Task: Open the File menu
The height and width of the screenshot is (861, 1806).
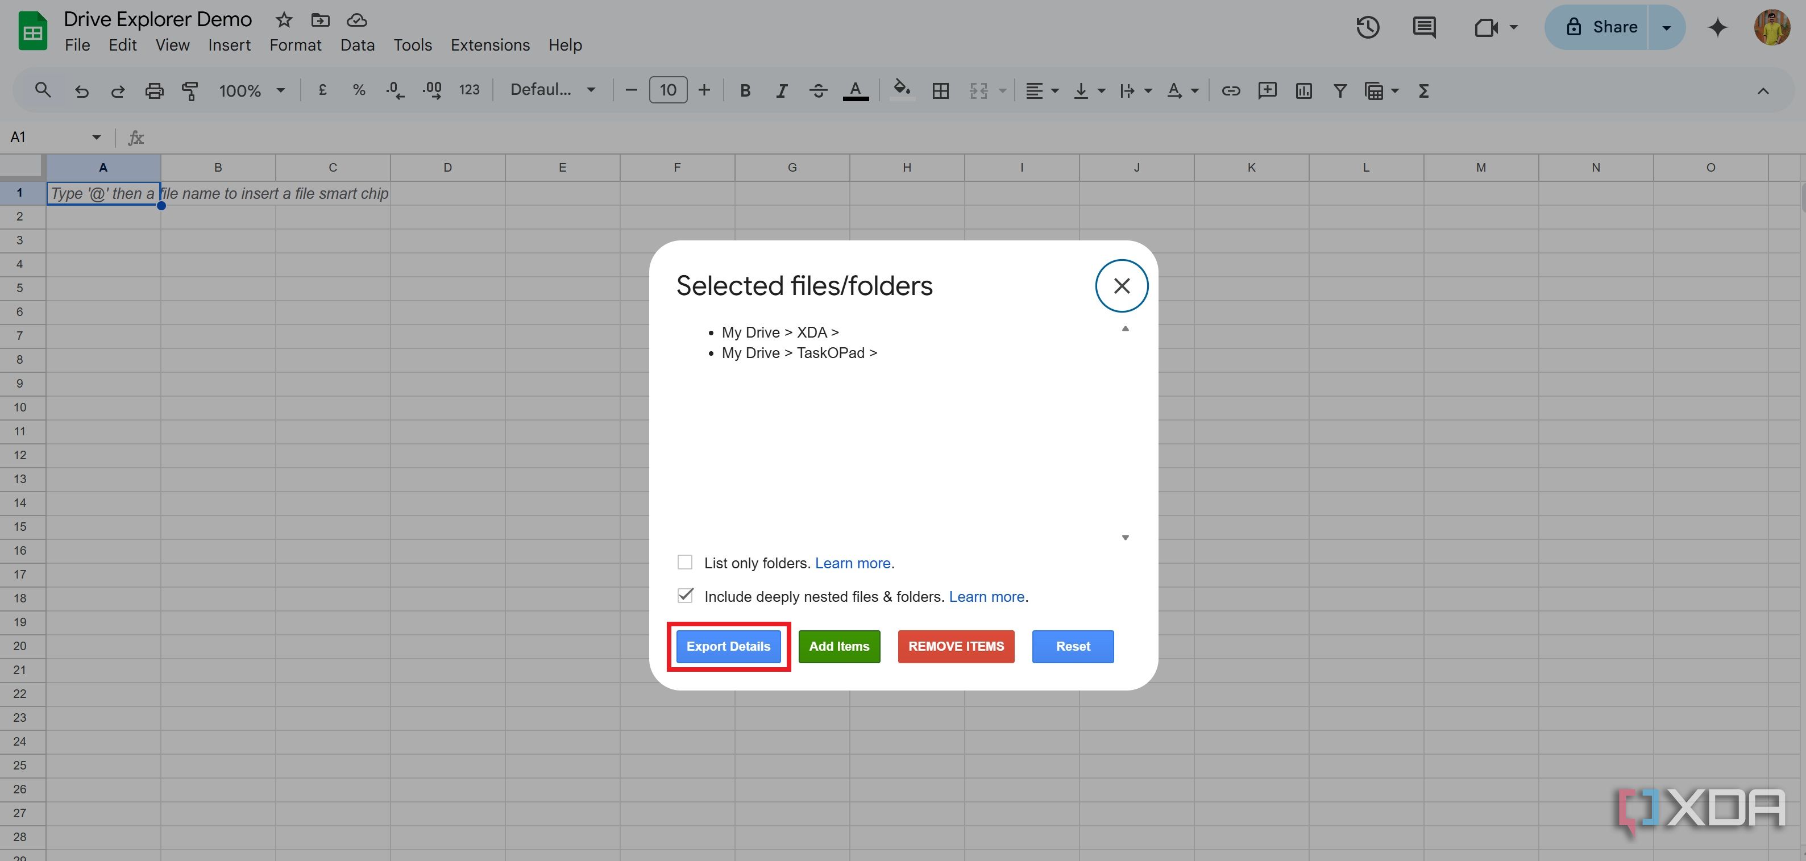Action: pyautogui.click(x=77, y=45)
